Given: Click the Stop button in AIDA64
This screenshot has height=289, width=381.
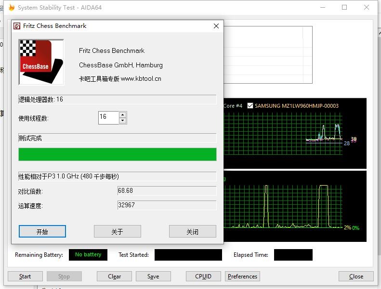Looking at the screenshot, I should pyautogui.click(x=64, y=276).
